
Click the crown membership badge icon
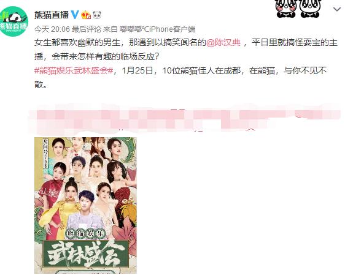[86, 15]
